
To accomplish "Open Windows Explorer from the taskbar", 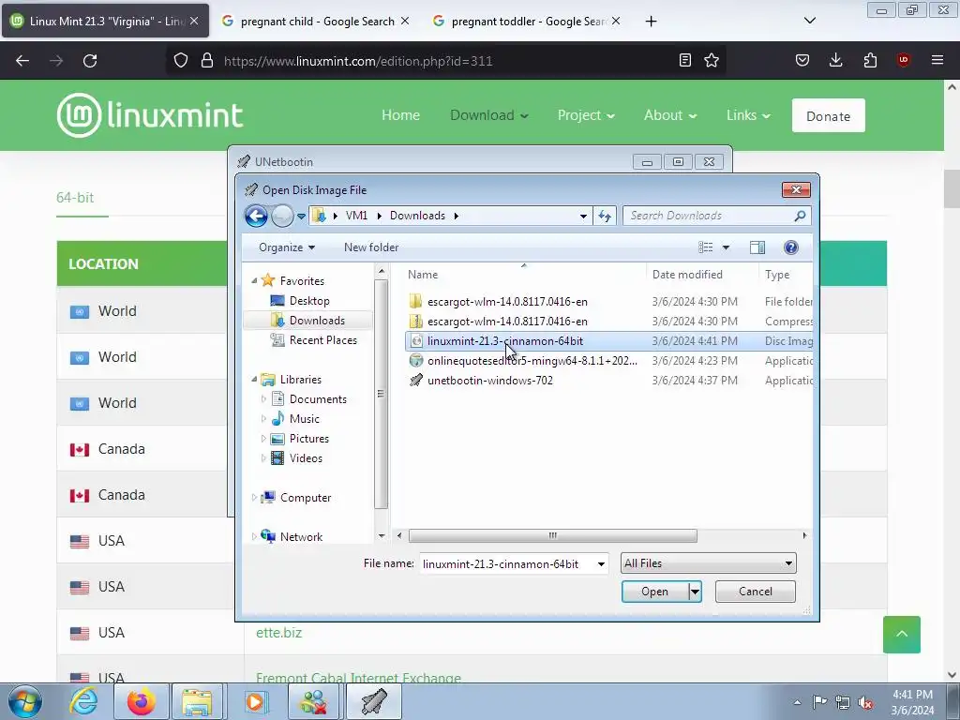I will click(197, 701).
